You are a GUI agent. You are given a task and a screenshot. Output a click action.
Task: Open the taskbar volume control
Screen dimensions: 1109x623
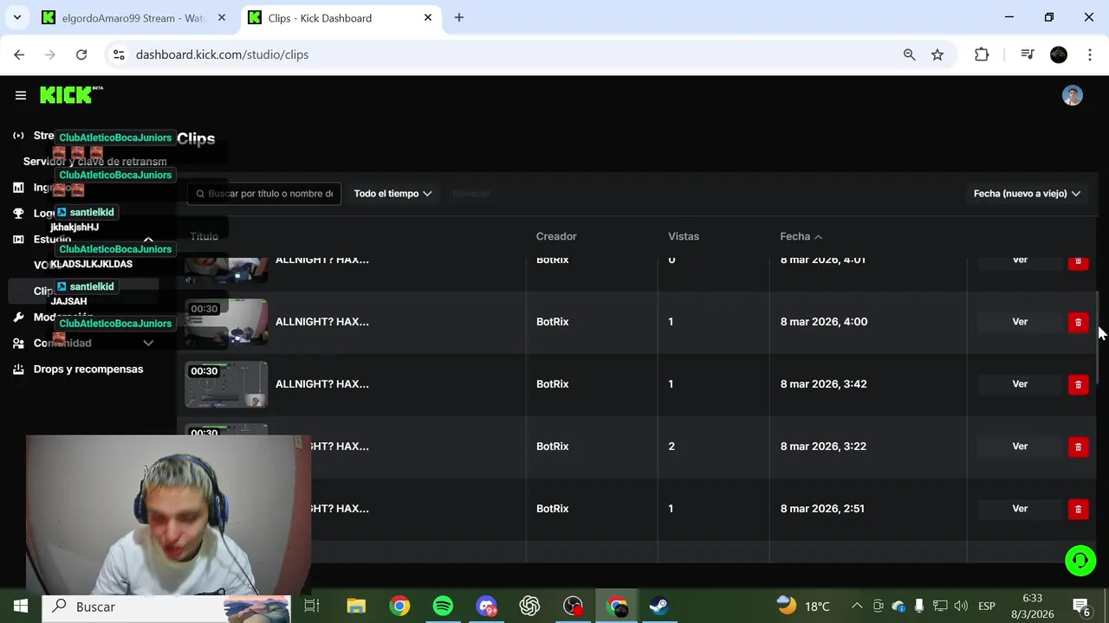tap(961, 607)
